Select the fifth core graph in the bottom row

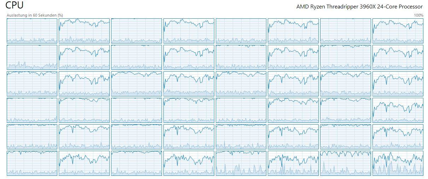pyautogui.click(x=241, y=163)
